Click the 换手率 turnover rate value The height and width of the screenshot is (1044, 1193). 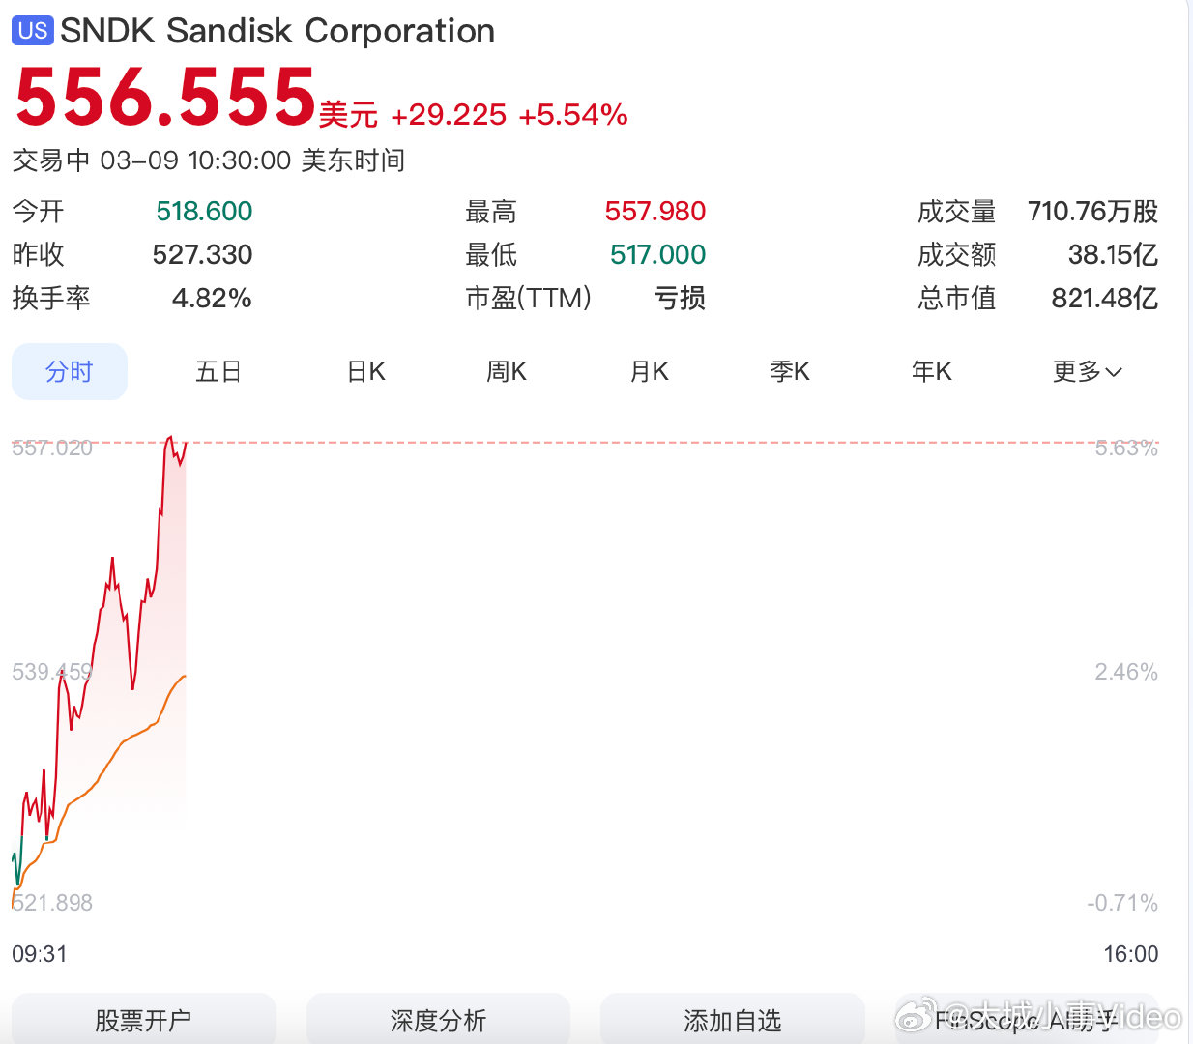click(212, 299)
